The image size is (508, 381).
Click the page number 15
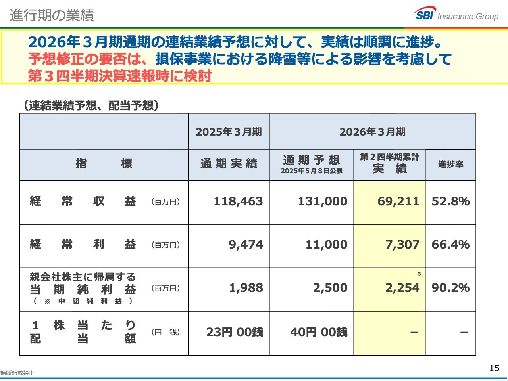[x=494, y=368]
